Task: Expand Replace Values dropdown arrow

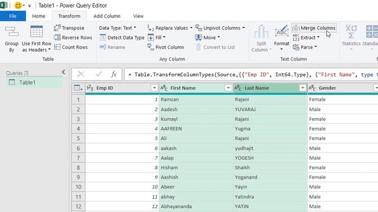Action: pyautogui.click(x=191, y=28)
